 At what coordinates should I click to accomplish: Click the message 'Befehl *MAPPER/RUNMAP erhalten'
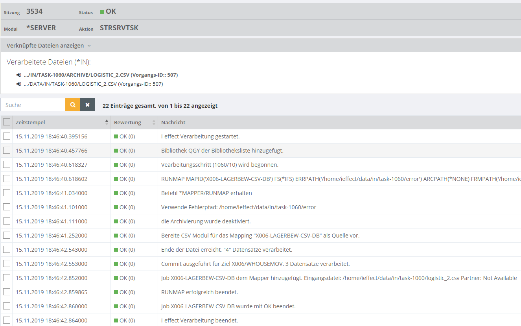point(206,193)
